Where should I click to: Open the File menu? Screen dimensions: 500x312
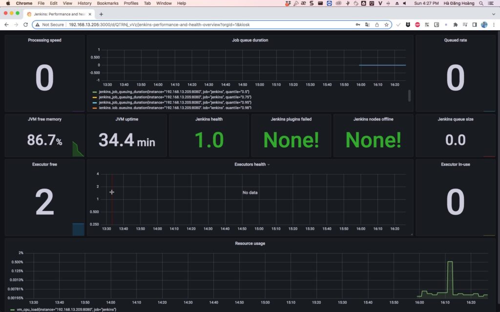41,3
